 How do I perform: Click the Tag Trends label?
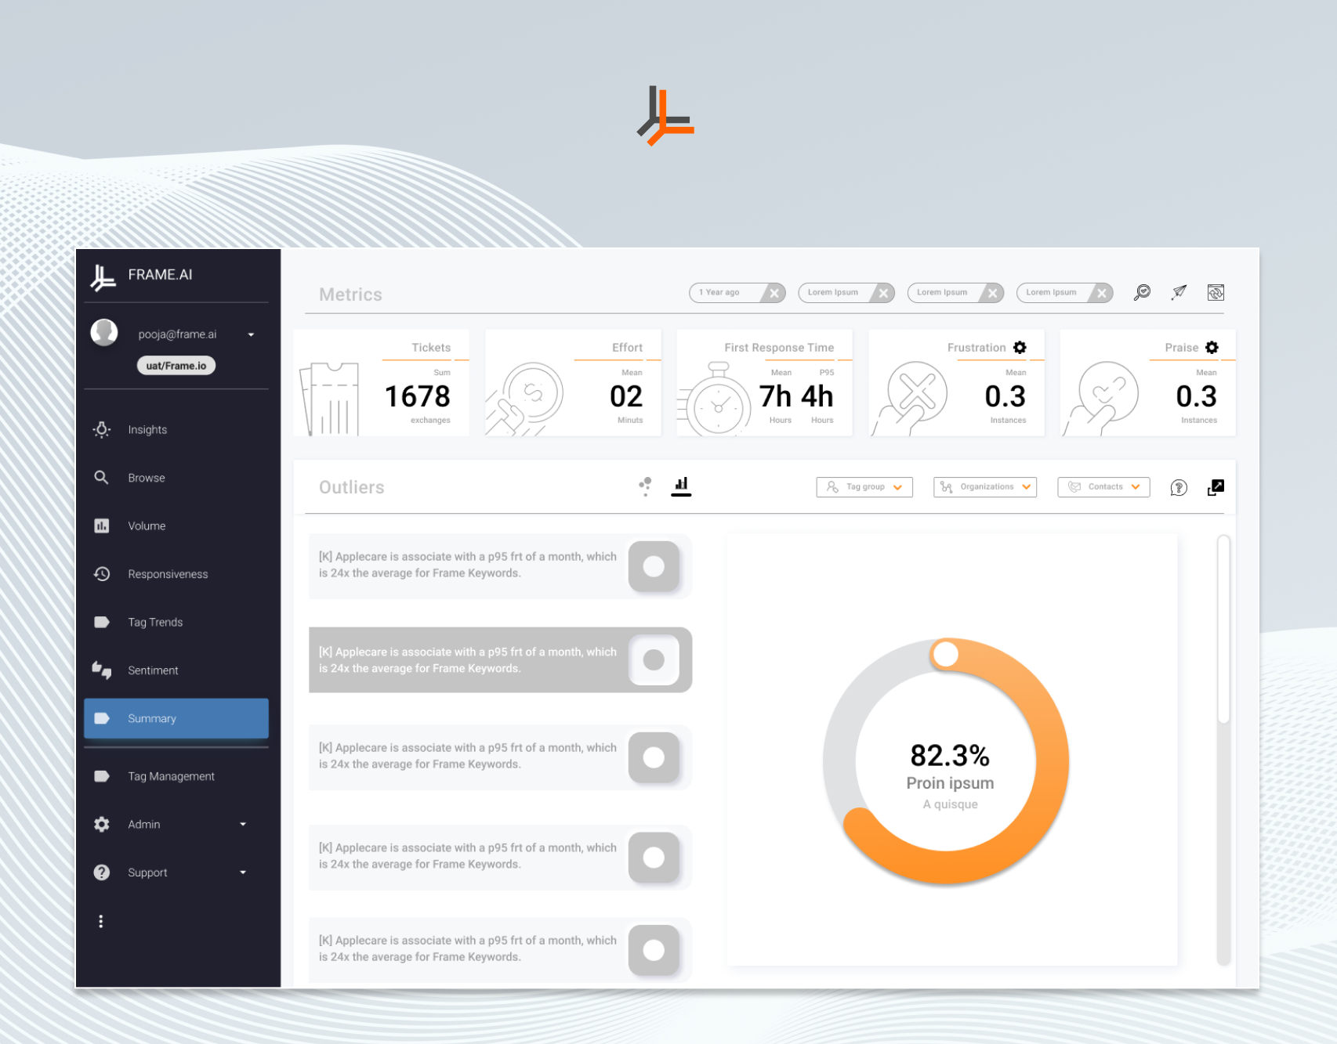(x=155, y=622)
